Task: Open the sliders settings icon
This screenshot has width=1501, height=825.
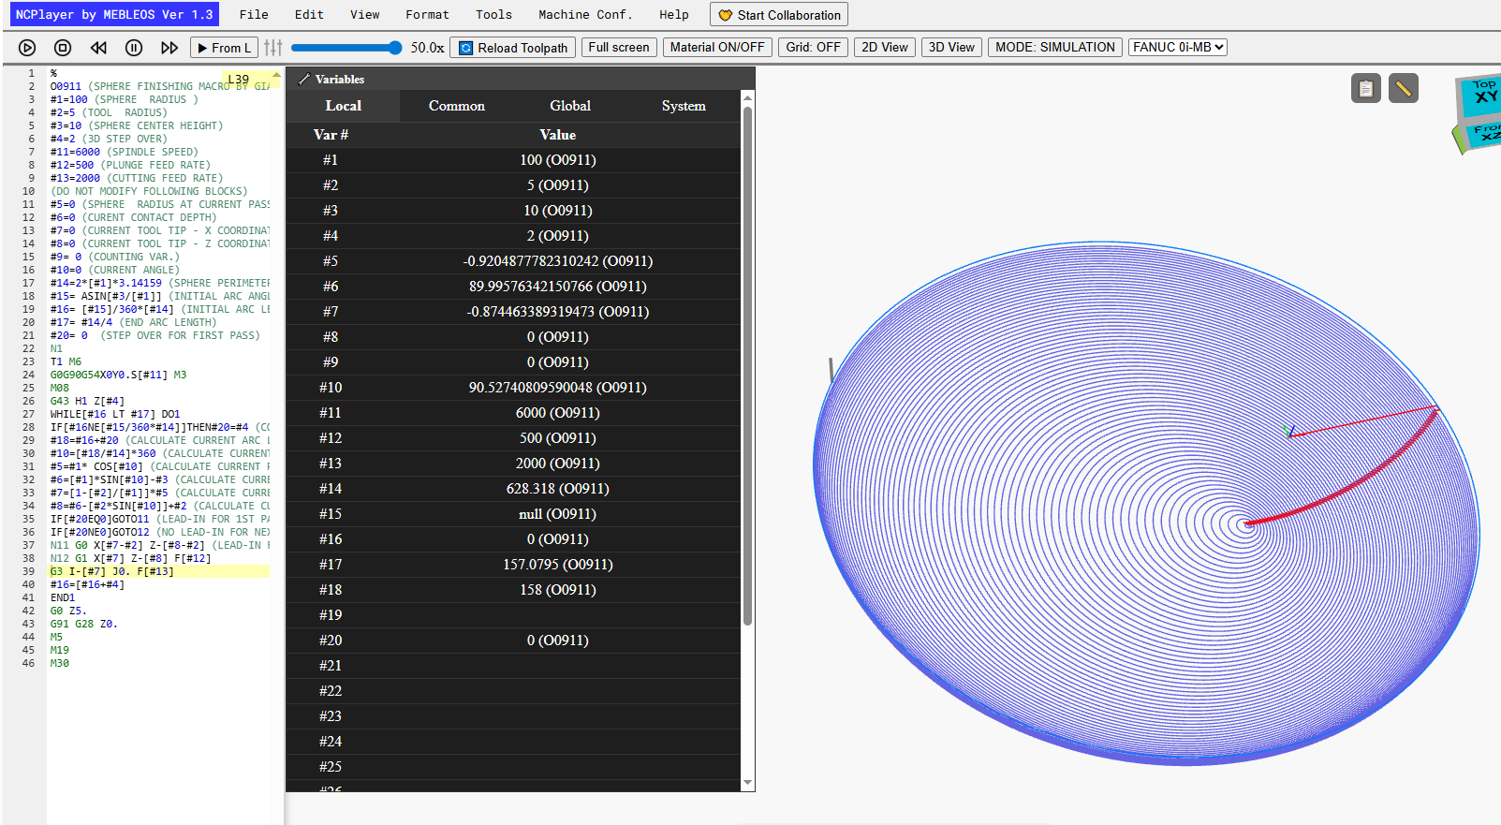Action: (x=273, y=48)
